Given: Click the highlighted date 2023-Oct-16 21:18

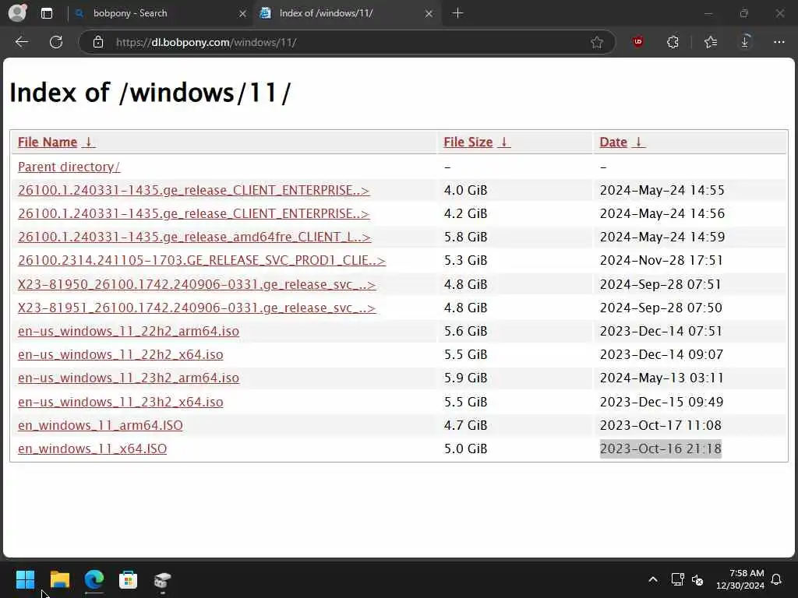Looking at the screenshot, I should [x=661, y=448].
